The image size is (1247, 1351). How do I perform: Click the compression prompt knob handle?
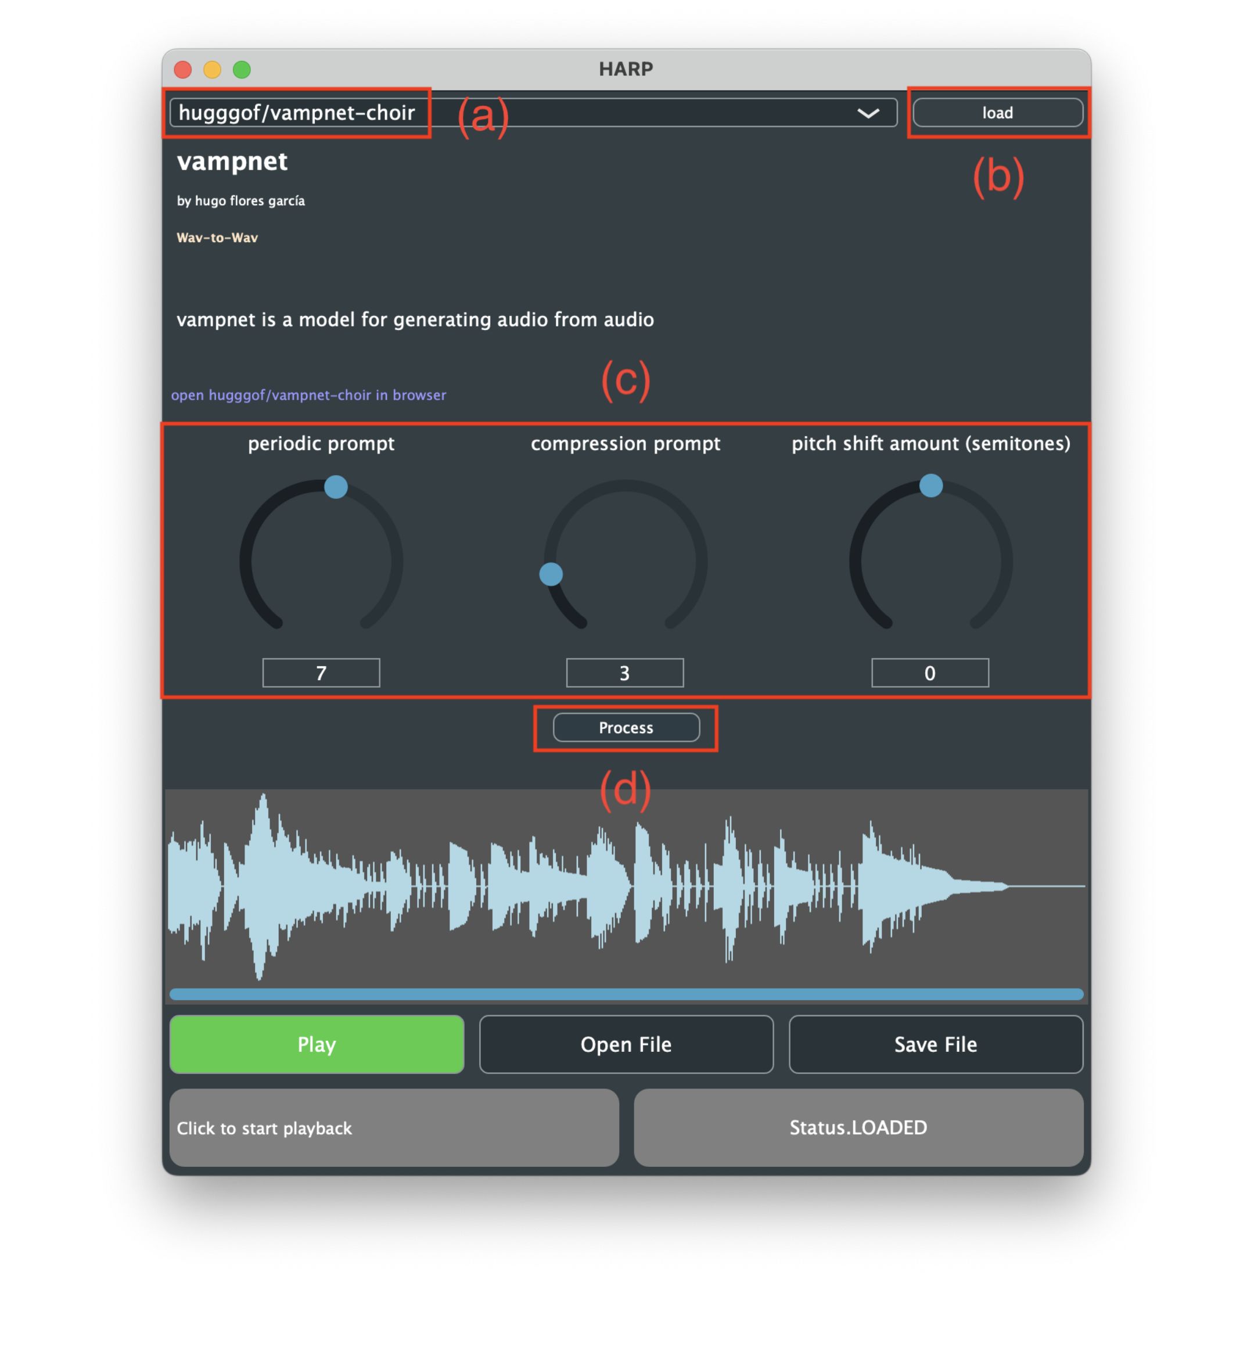tap(551, 574)
